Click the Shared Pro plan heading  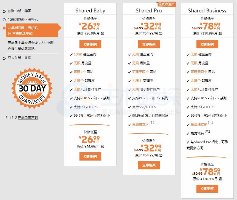(149, 10)
